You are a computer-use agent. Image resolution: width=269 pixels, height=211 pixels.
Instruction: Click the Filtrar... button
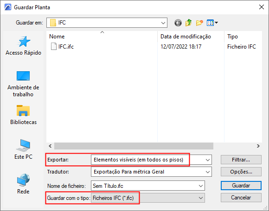click(241, 160)
